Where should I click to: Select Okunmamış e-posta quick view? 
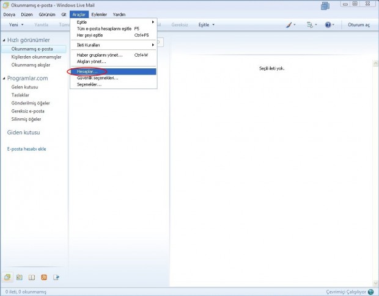click(34, 49)
